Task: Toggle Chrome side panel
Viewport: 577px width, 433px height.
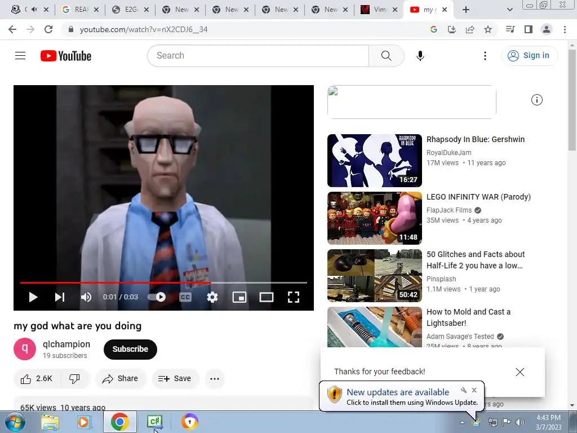Action: pyautogui.click(x=529, y=29)
